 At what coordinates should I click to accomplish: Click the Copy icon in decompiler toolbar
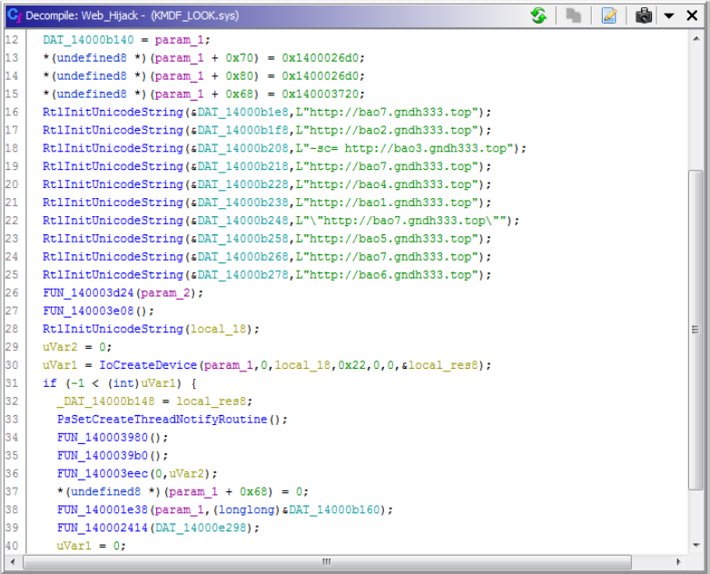coord(574,15)
